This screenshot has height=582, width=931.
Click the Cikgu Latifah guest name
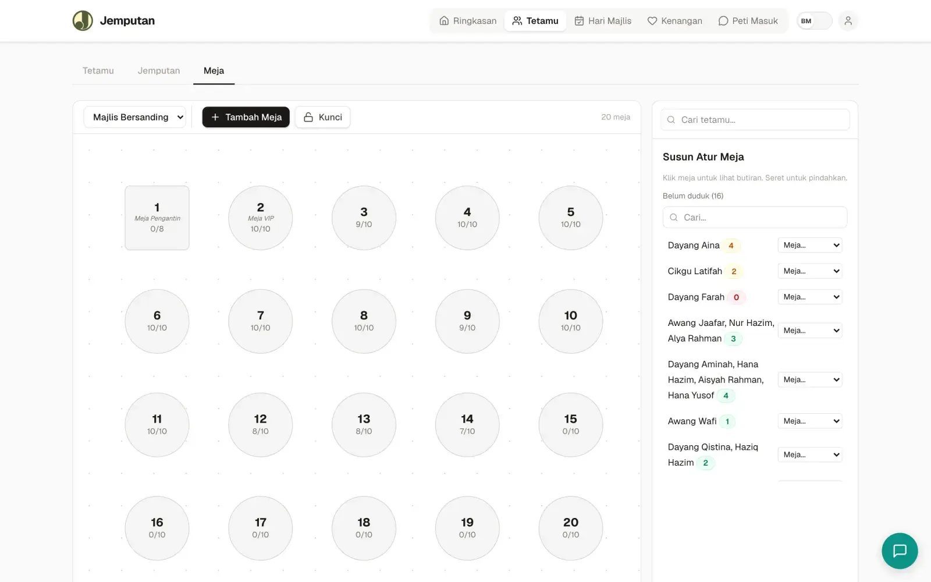pyautogui.click(x=695, y=271)
